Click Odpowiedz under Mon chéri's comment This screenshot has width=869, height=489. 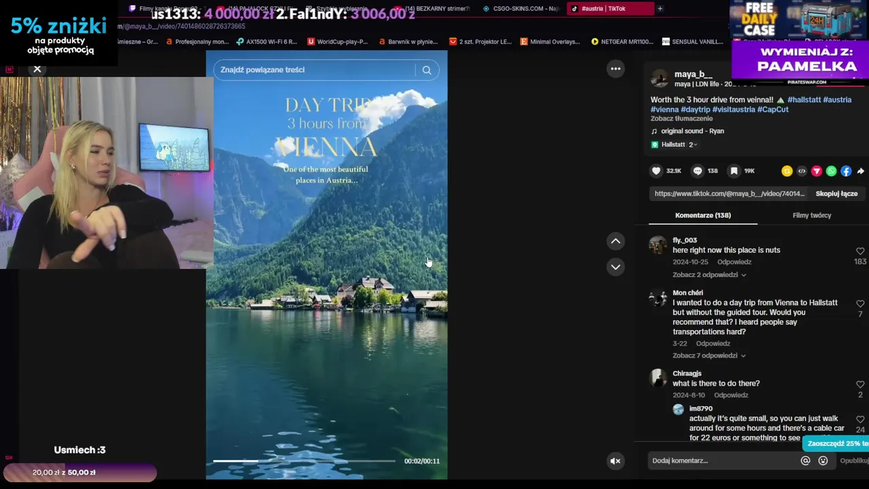click(713, 344)
